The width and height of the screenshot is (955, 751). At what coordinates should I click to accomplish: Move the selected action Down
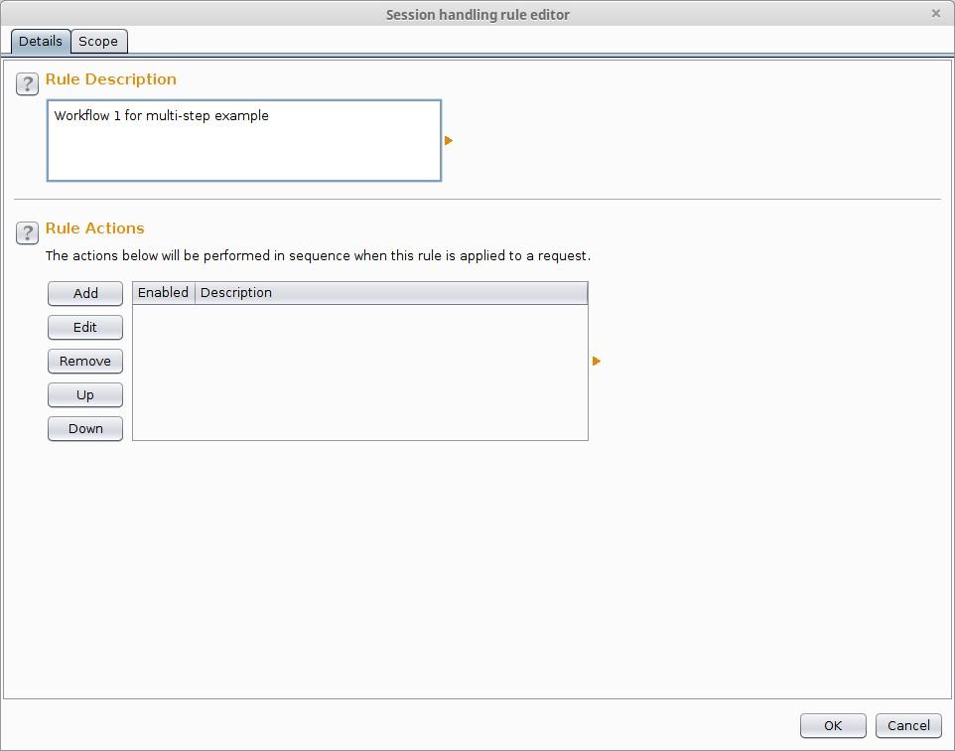(x=85, y=428)
